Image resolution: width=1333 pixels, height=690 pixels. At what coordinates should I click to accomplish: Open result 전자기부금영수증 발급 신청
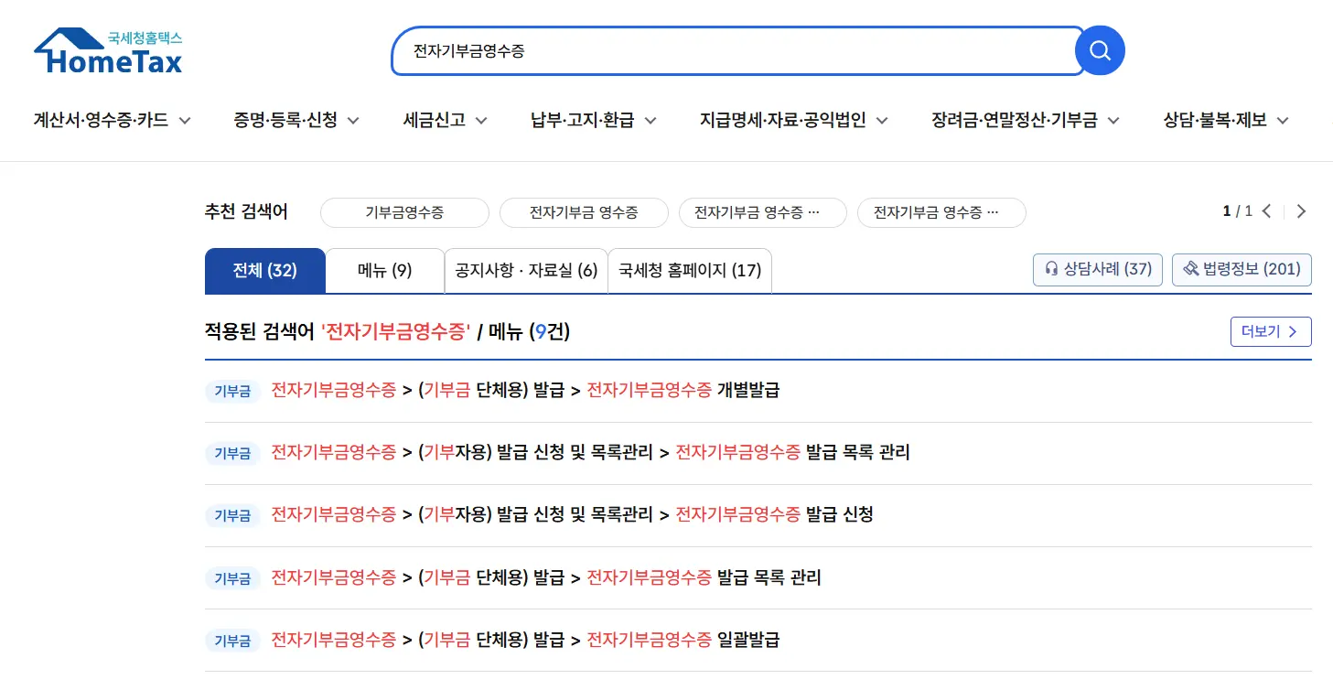573,514
